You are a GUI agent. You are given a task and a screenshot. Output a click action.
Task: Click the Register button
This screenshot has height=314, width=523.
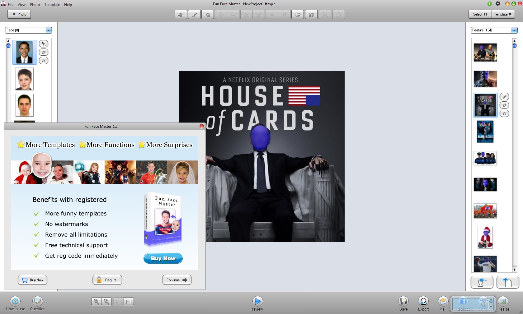pyautogui.click(x=107, y=280)
